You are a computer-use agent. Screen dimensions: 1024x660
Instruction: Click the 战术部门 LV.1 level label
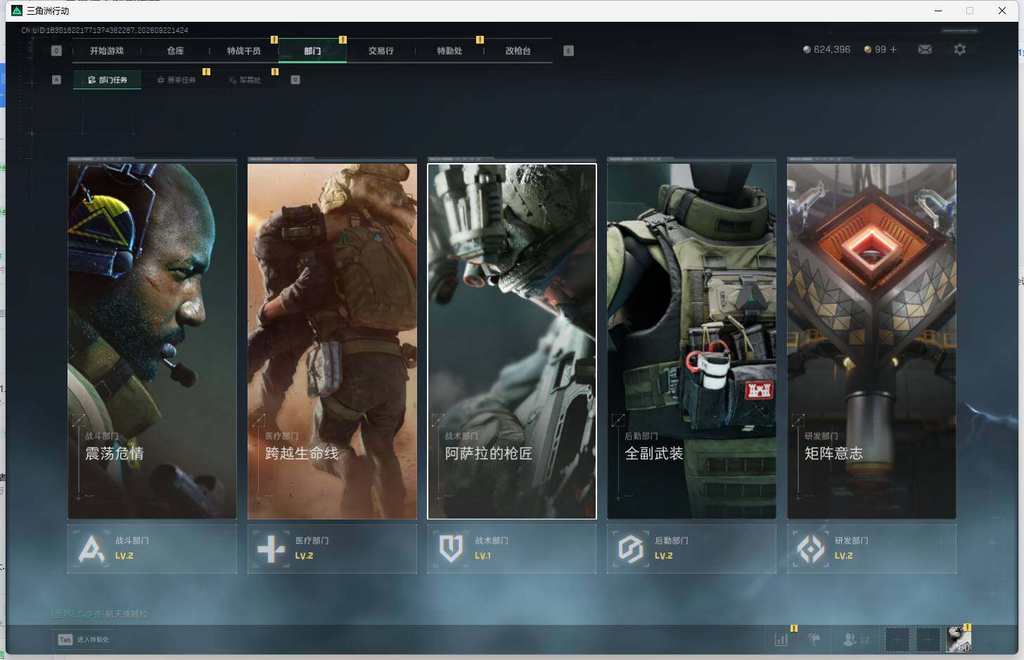click(483, 556)
